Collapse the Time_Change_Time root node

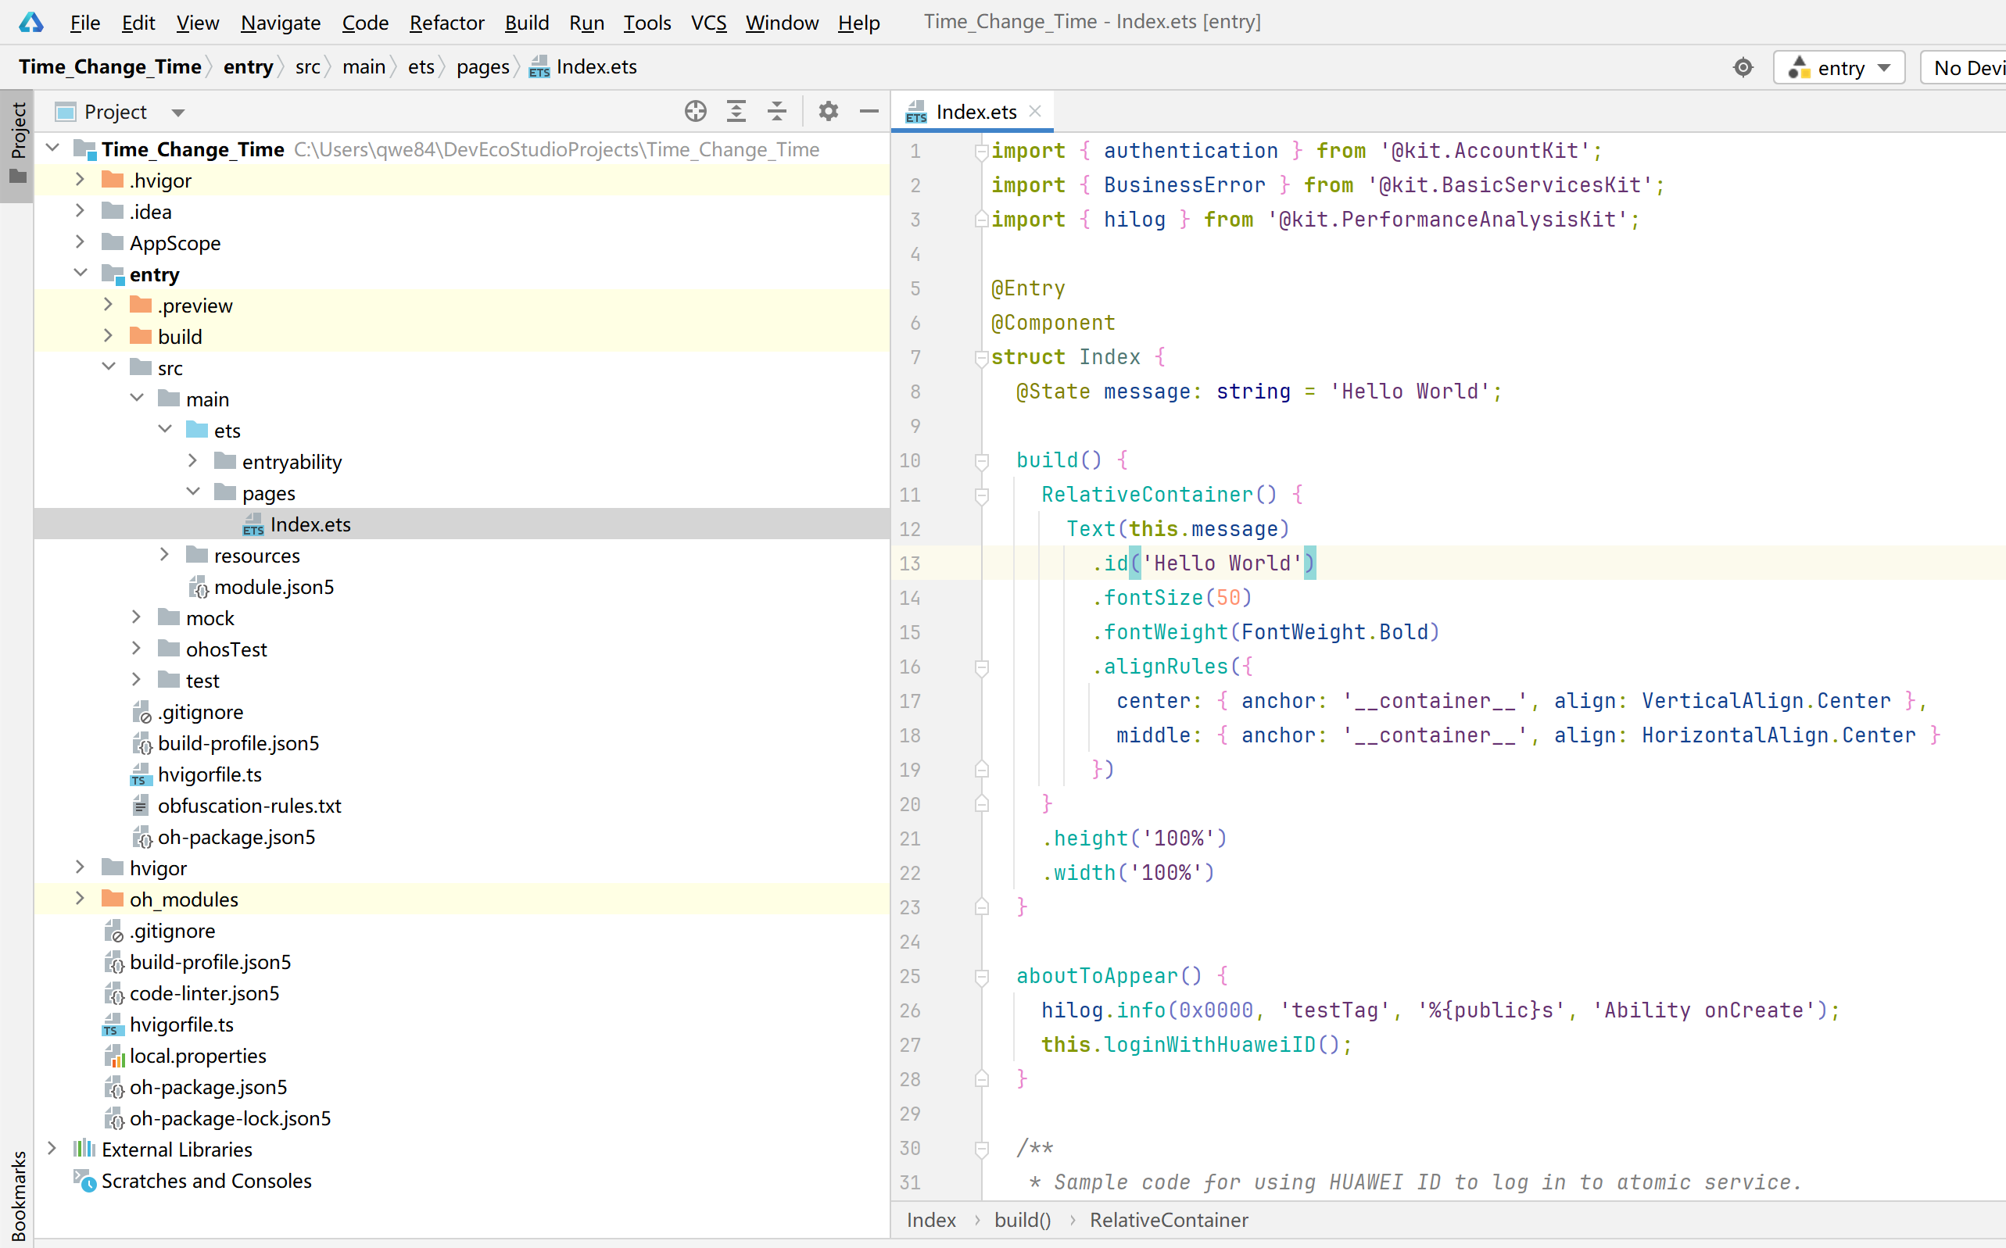click(53, 148)
